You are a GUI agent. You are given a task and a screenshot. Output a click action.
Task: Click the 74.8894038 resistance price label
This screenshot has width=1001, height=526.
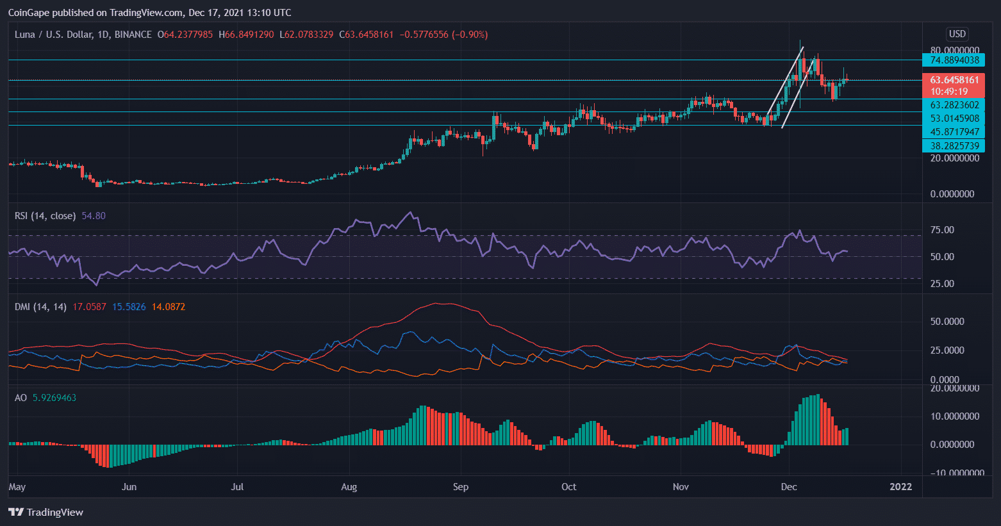[x=954, y=60]
